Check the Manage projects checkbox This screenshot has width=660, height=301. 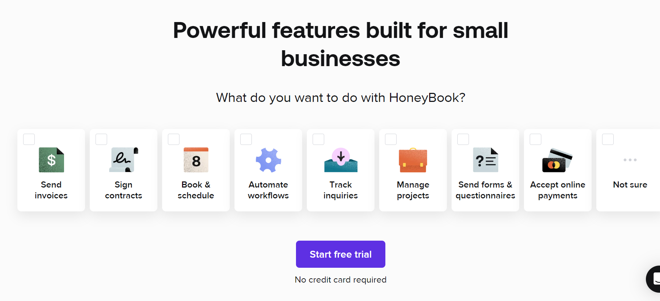click(390, 139)
